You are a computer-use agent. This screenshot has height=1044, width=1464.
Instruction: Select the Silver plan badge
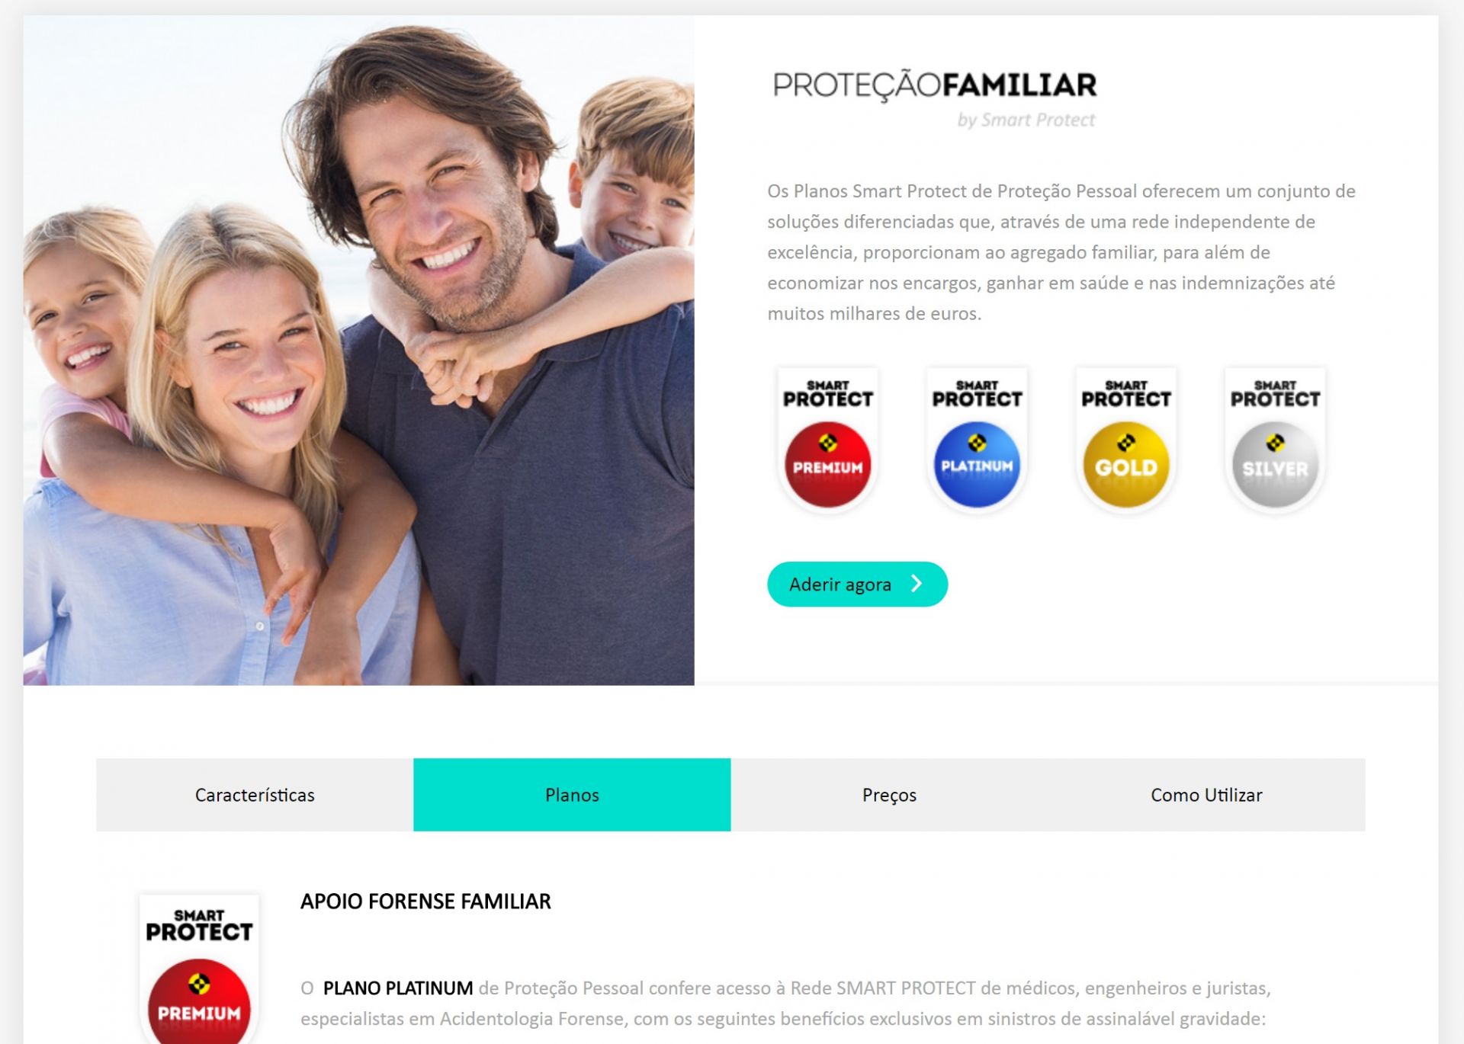pyautogui.click(x=1275, y=440)
